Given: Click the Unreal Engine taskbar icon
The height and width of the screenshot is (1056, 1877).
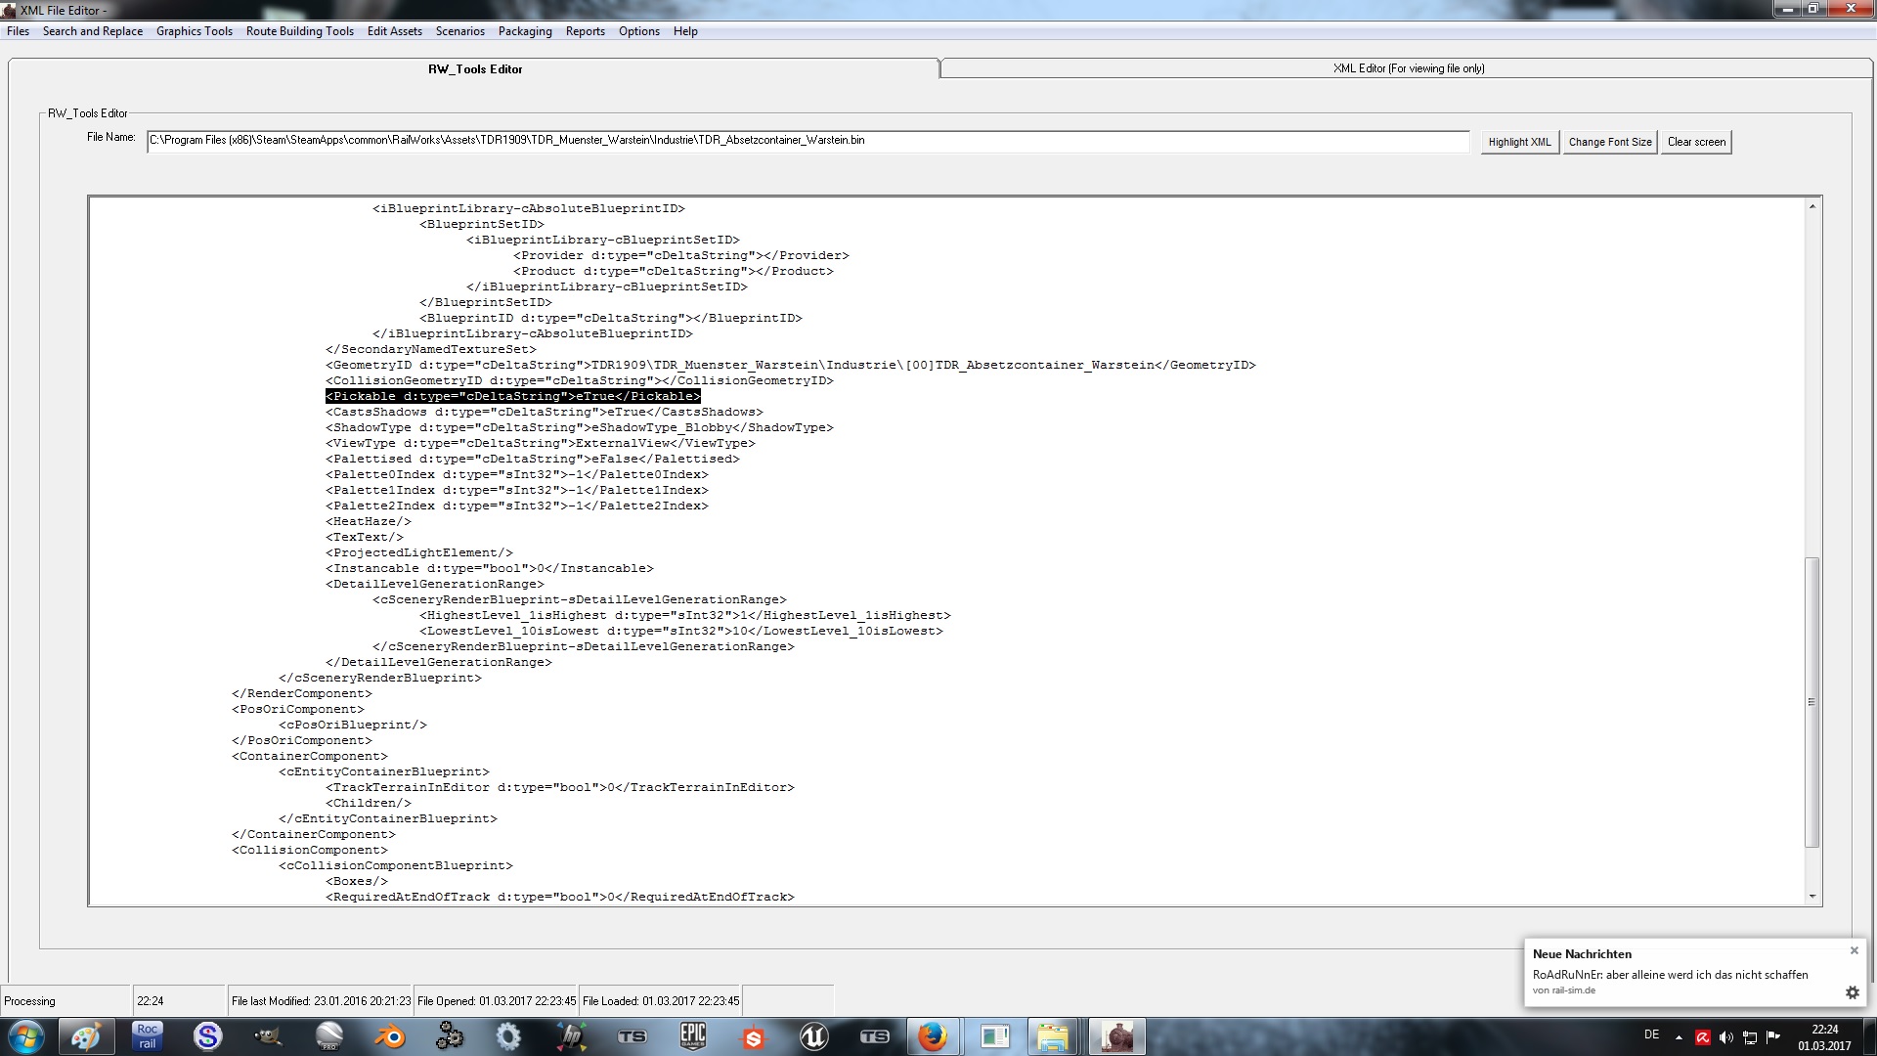Looking at the screenshot, I should (x=813, y=1036).
